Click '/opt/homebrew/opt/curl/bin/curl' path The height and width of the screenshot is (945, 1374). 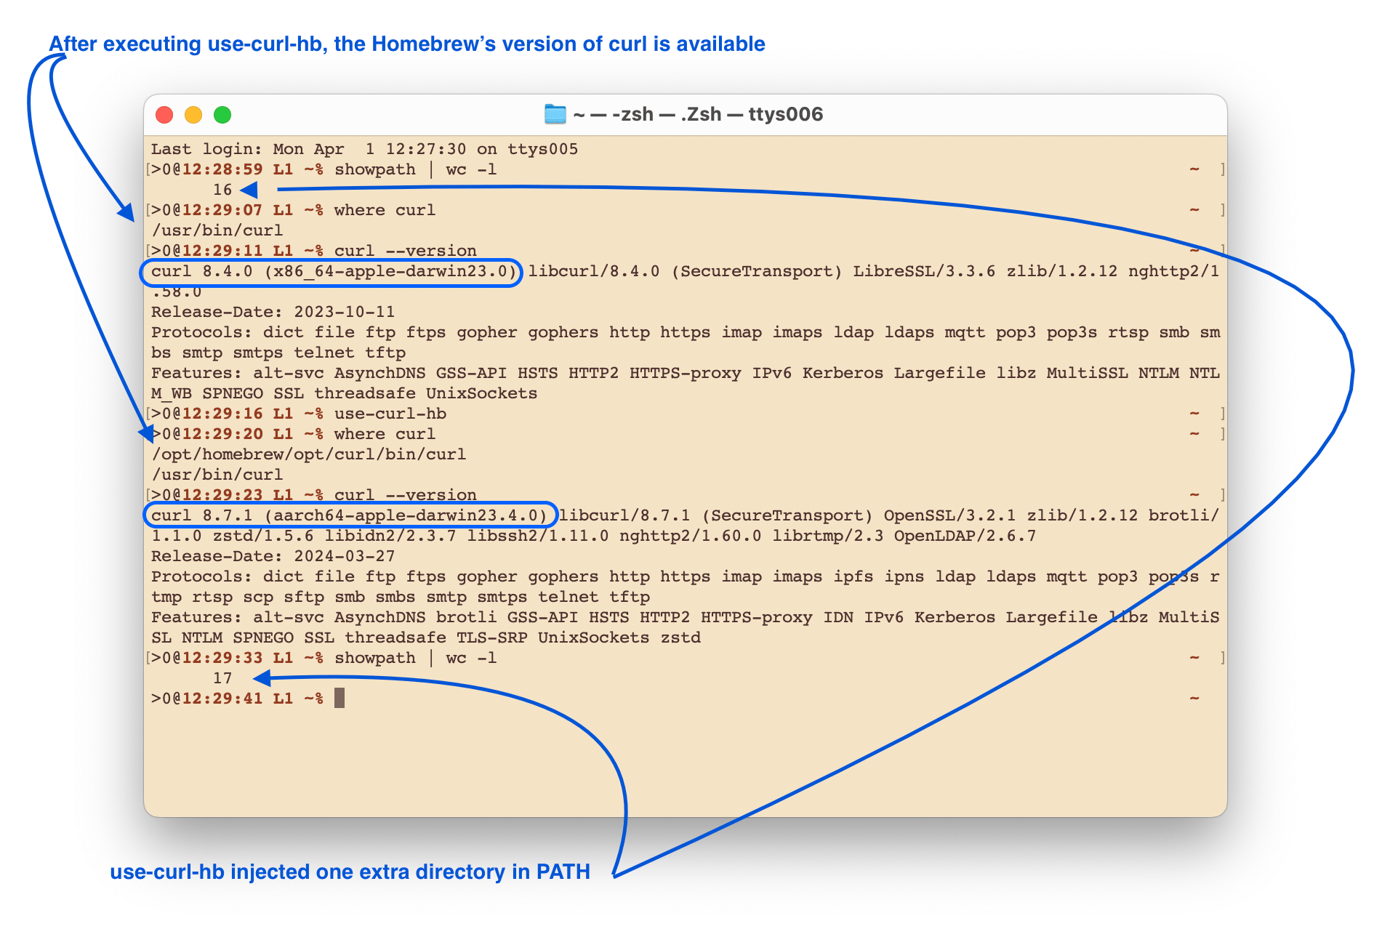309,454
